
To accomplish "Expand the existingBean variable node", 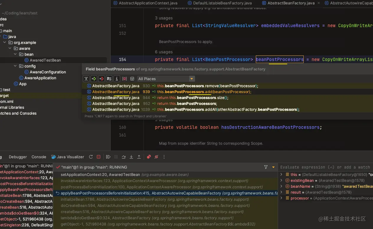I will click(x=282, y=180).
